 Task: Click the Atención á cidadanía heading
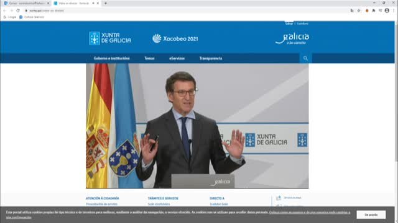tap(102, 198)
